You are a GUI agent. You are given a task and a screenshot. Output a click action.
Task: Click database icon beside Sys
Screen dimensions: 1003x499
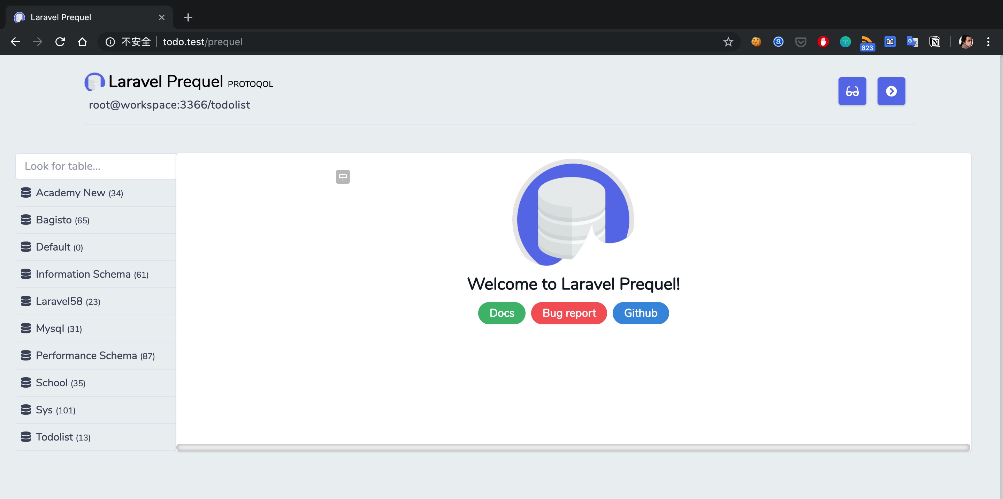click(26, 410)
